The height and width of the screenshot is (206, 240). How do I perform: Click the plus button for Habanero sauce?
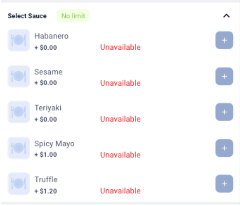coord(224,40)
